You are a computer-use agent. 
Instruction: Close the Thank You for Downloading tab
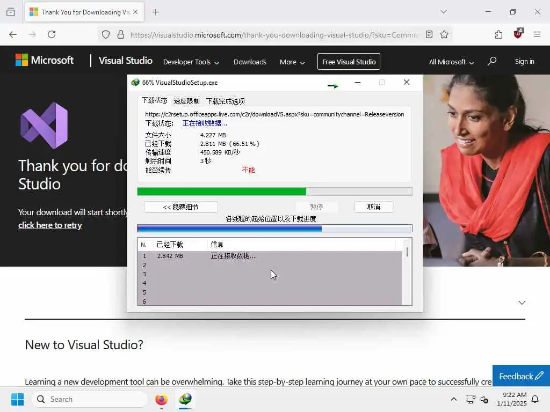(135, 12)
